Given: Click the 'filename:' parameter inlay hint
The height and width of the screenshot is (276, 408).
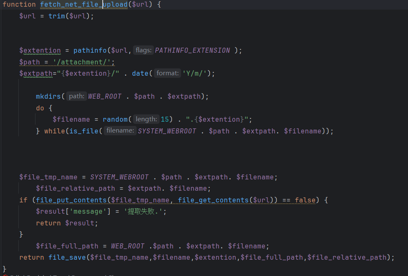Looking at the screenshot, I should (x=120, y=131).
